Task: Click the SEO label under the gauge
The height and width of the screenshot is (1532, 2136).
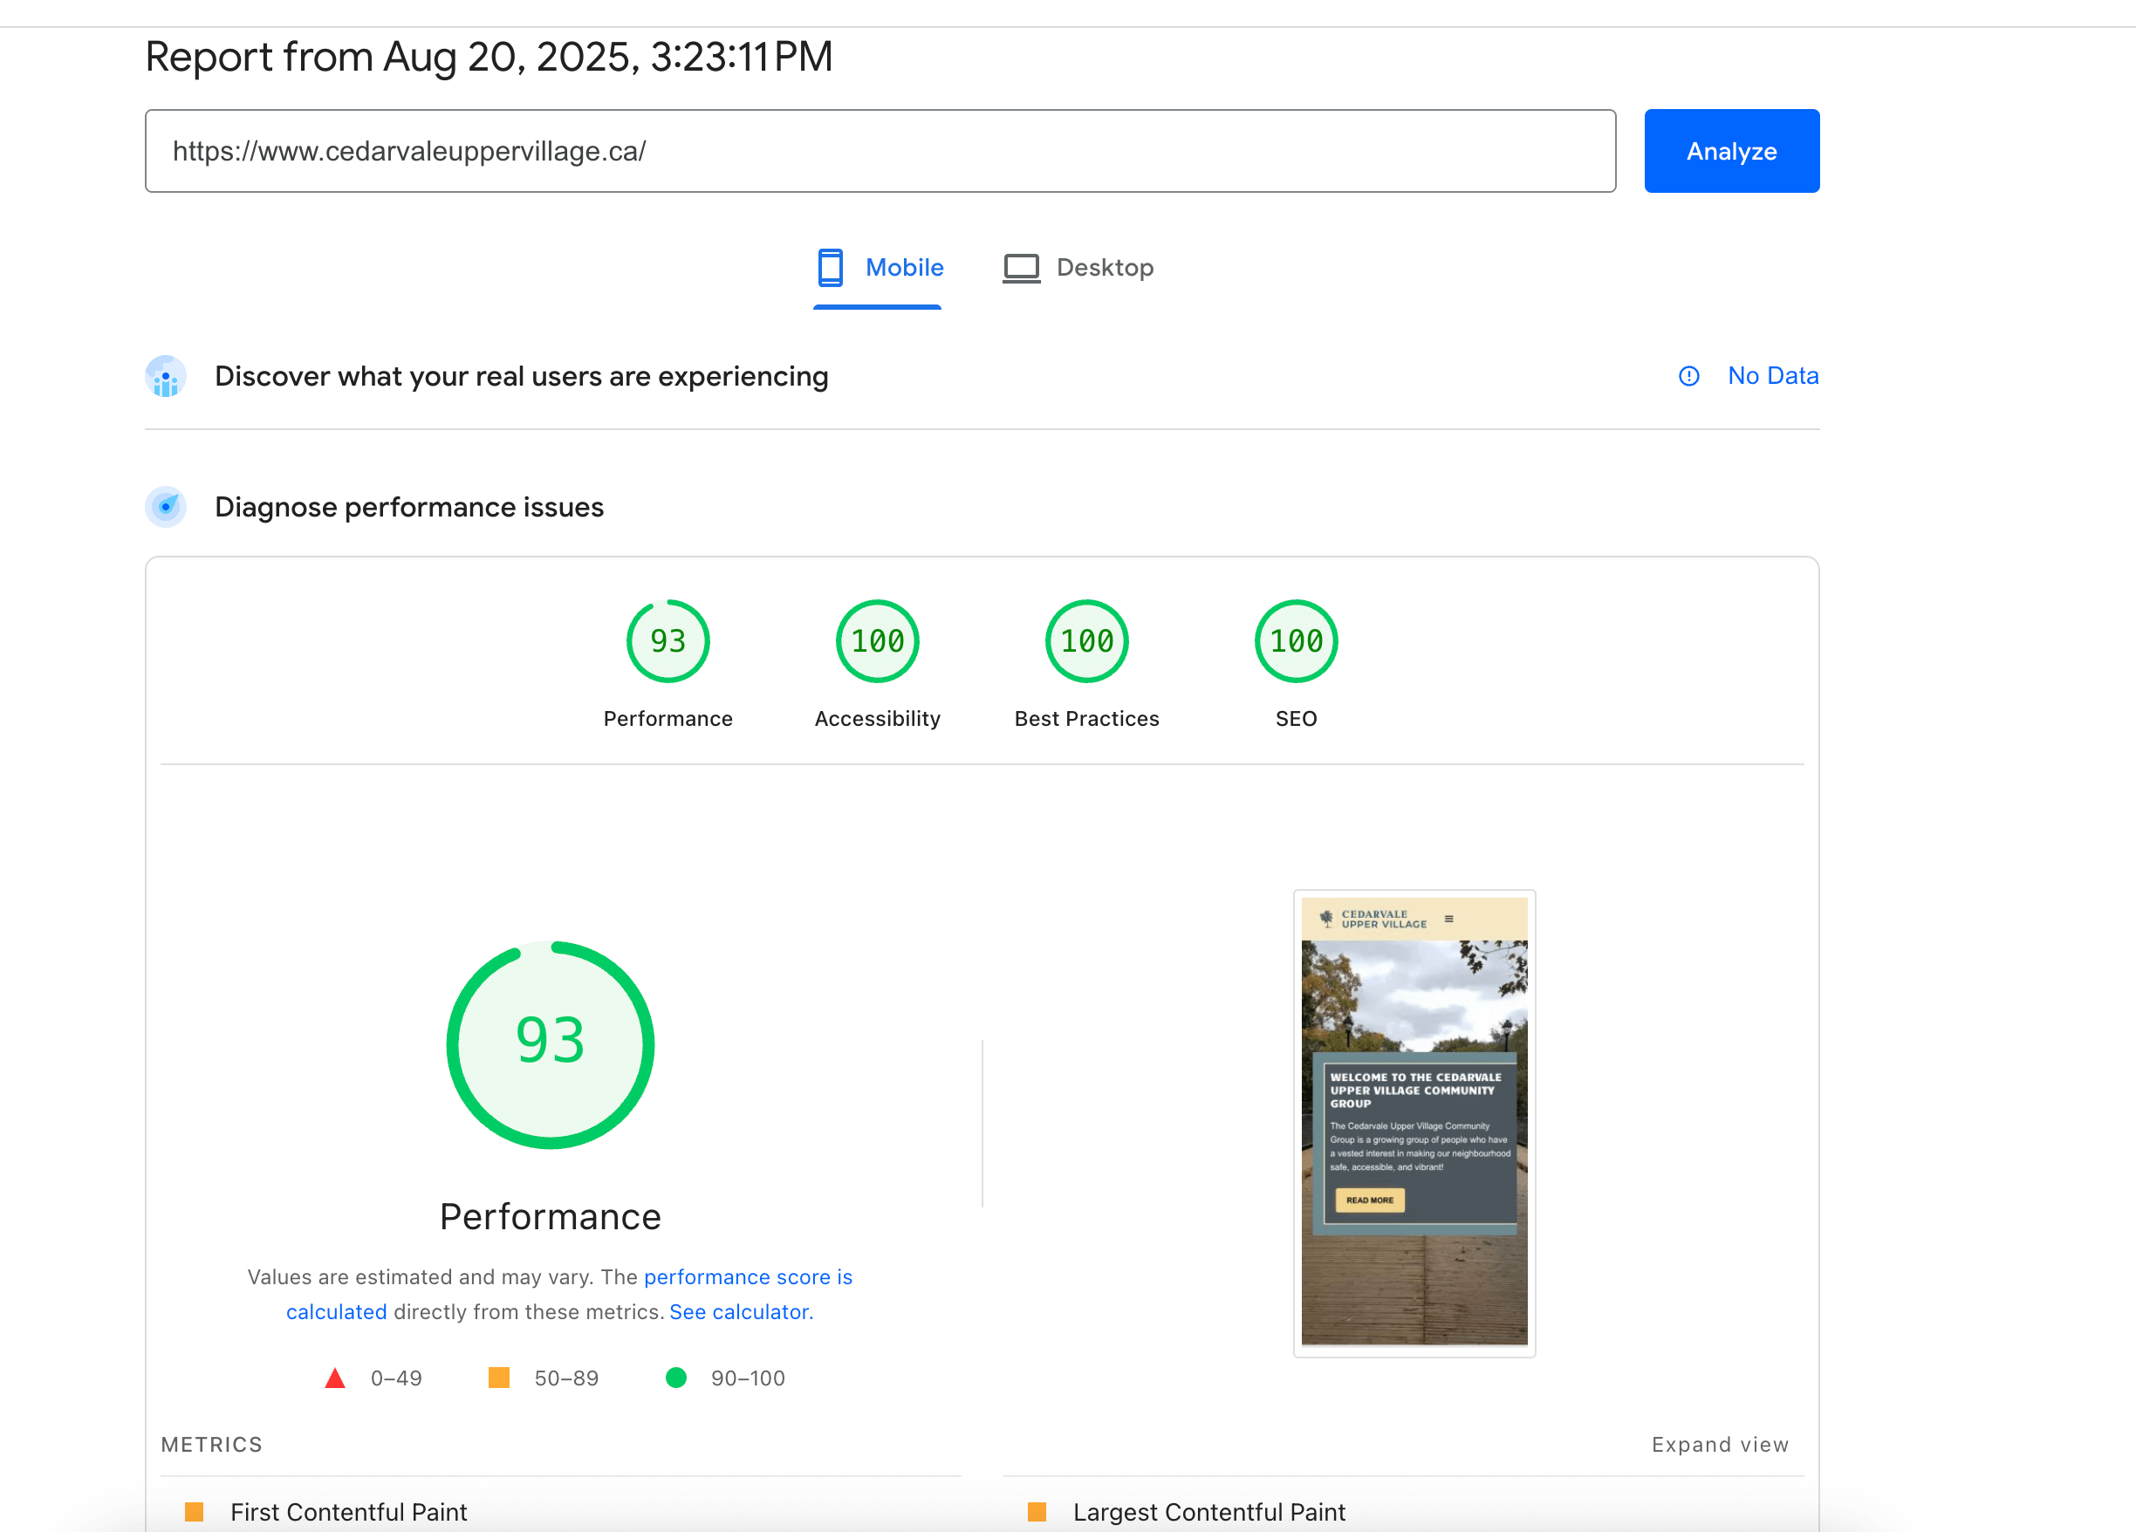Action: pyautogui.click(x=1296, y=718)
